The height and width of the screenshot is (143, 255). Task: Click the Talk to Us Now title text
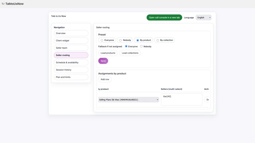tap(59, 16)
